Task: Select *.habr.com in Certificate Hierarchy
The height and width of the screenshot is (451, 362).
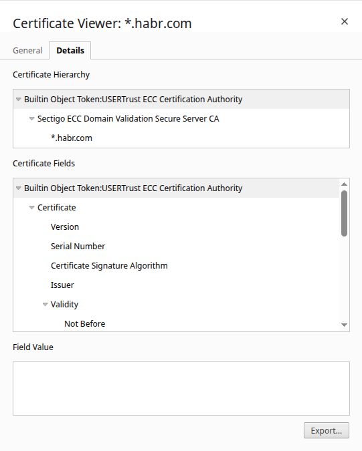Action: click(181, 138)
